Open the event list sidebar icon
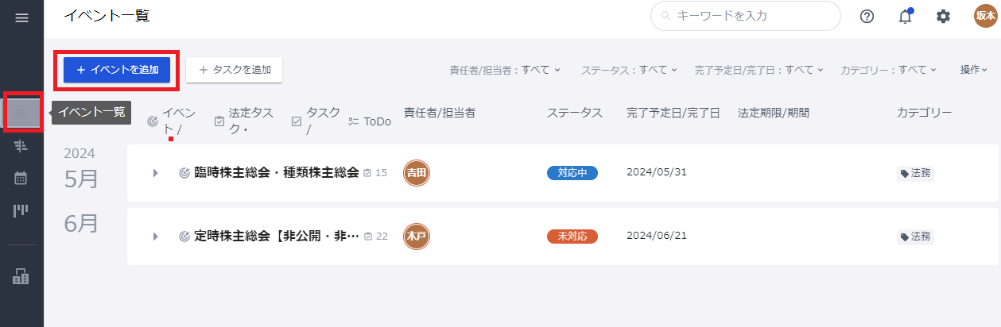 [21, 113]
